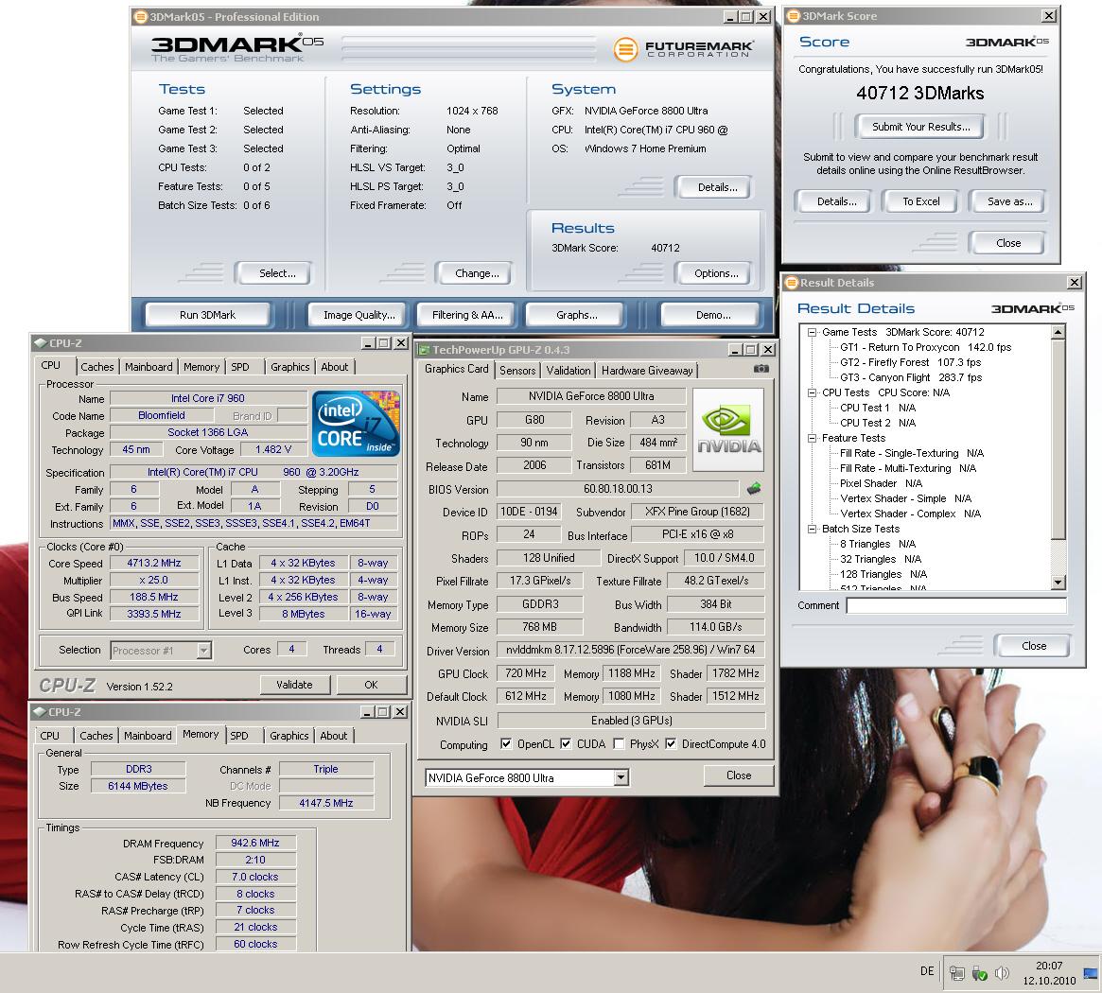This screenshot has height=993, width=1102.
Task: Click the BIOS save chip icon in GPU-Z
Action: pos(753,488)
